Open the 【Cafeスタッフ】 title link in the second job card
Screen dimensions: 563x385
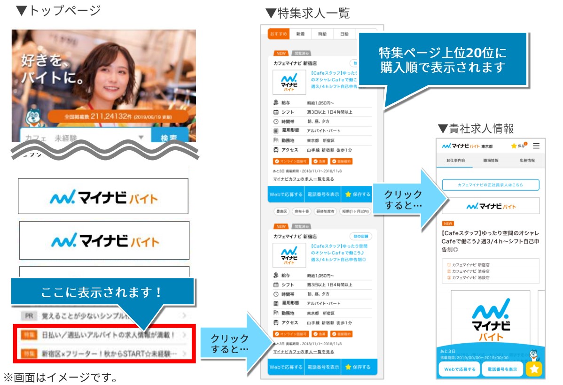(338, 253)
